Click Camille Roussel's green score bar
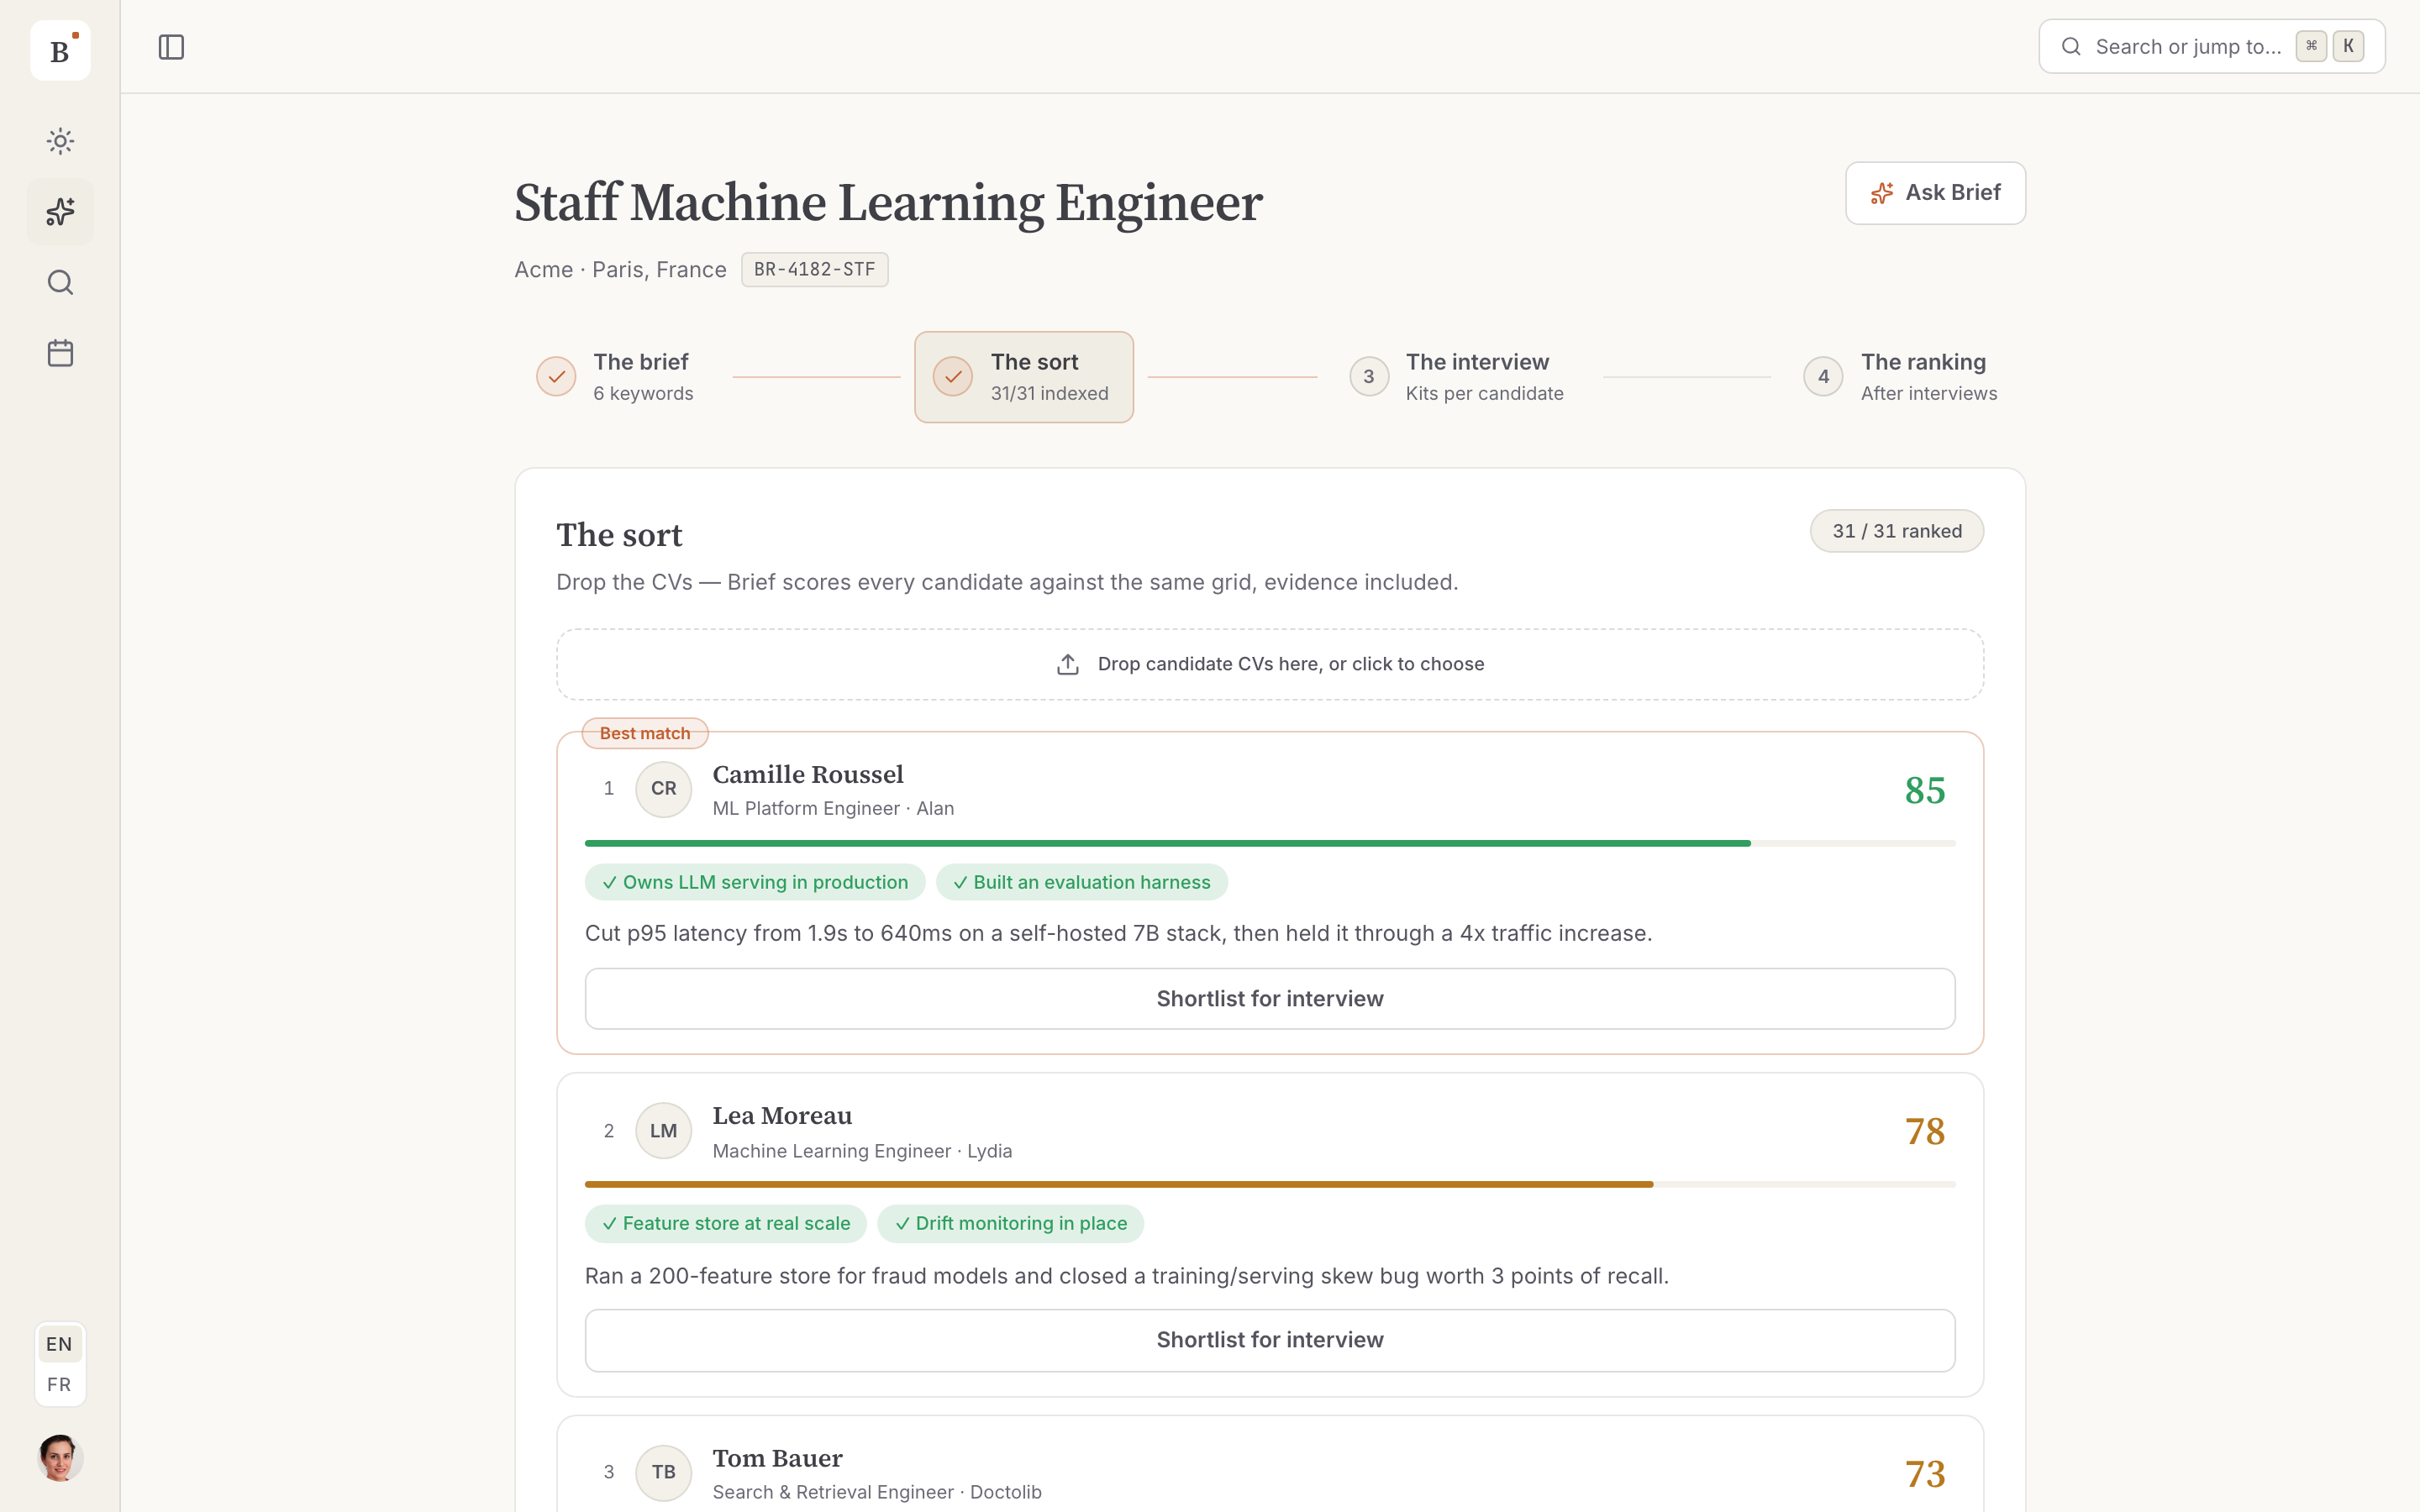 (1168, 844)
